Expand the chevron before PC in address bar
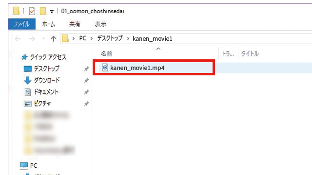The width and height of the screenshot is (312, 175). 74,38
